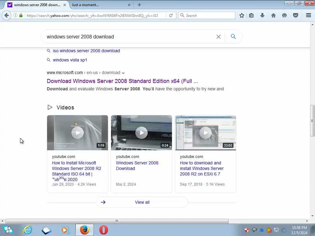Click 'Sep 17, 2018 · 5.1K Views' text

pos(202,184)
